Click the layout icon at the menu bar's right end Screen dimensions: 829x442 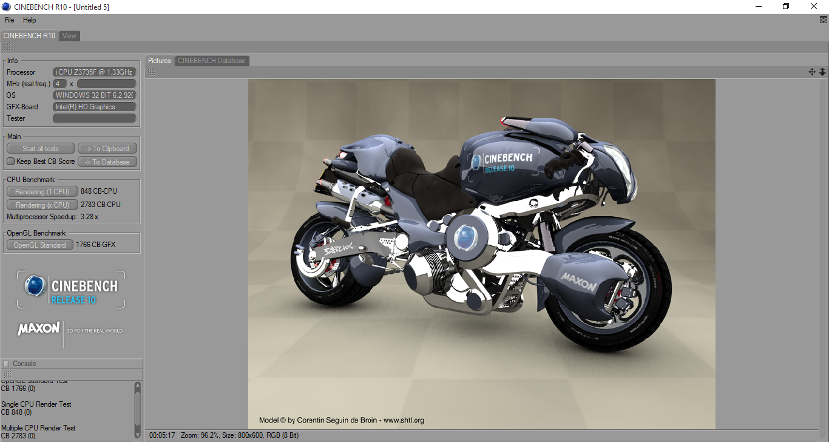click(x=824, y=20)
